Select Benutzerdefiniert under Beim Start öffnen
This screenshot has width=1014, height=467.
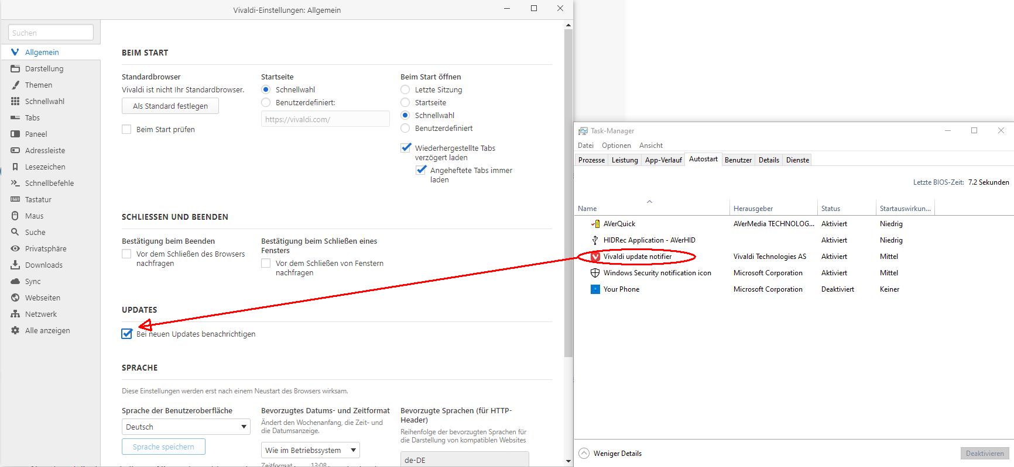click(405, 128)
